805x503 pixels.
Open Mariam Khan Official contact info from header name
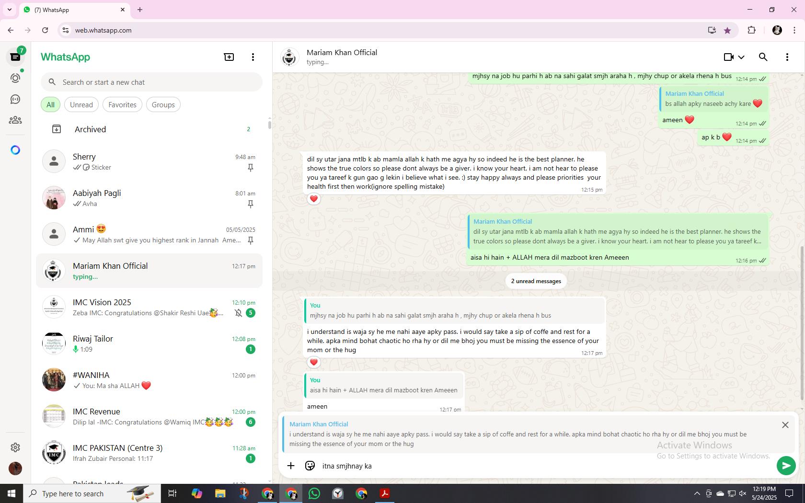tap(342, 53)
